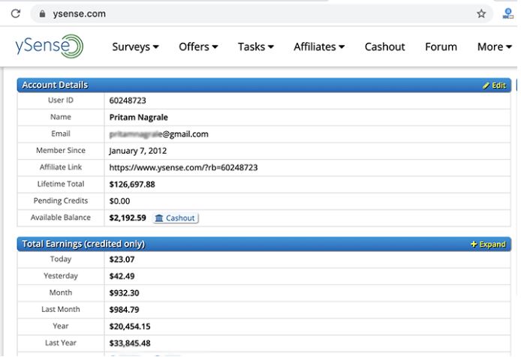Click the pencil Edit icon in Account Details
This screenshot has height=357, width=521.
(486, 86)
